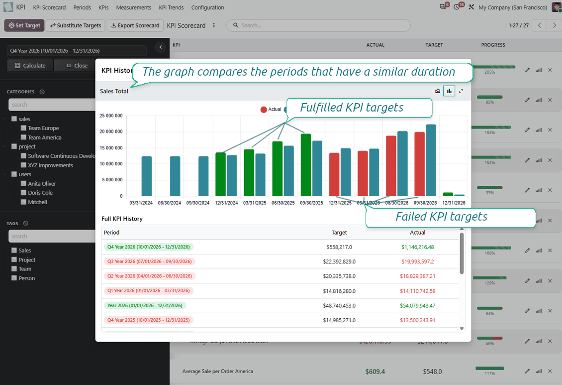Open history chart icon in 163% row
Image resolution: width=562 pixels, height=385 pixels.
coord(539,130)
